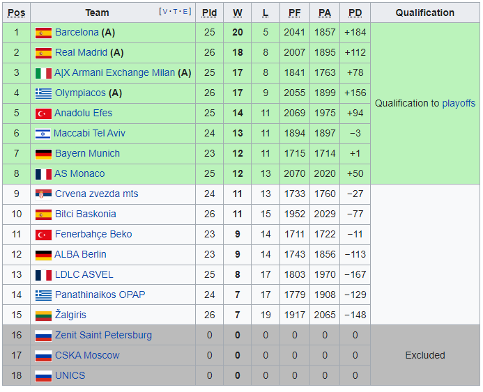Click the Italian flag beside Armani Milan
Viewport: 483px width, 392px height.
[x=43, y=73]
